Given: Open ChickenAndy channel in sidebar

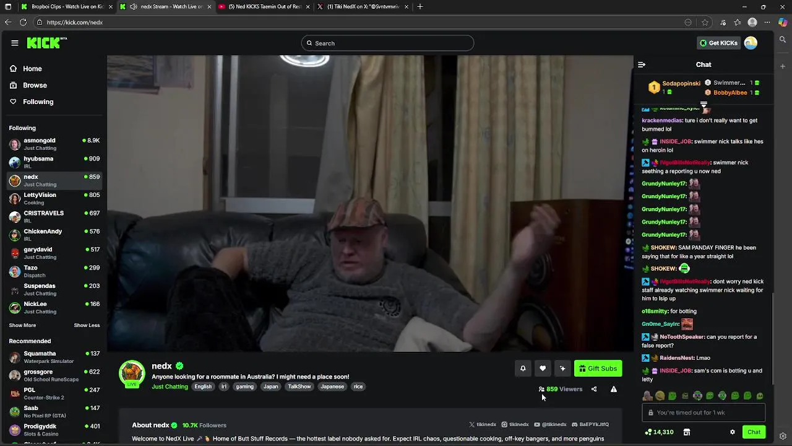Looking at the screenshot, I should pos(54,235).
